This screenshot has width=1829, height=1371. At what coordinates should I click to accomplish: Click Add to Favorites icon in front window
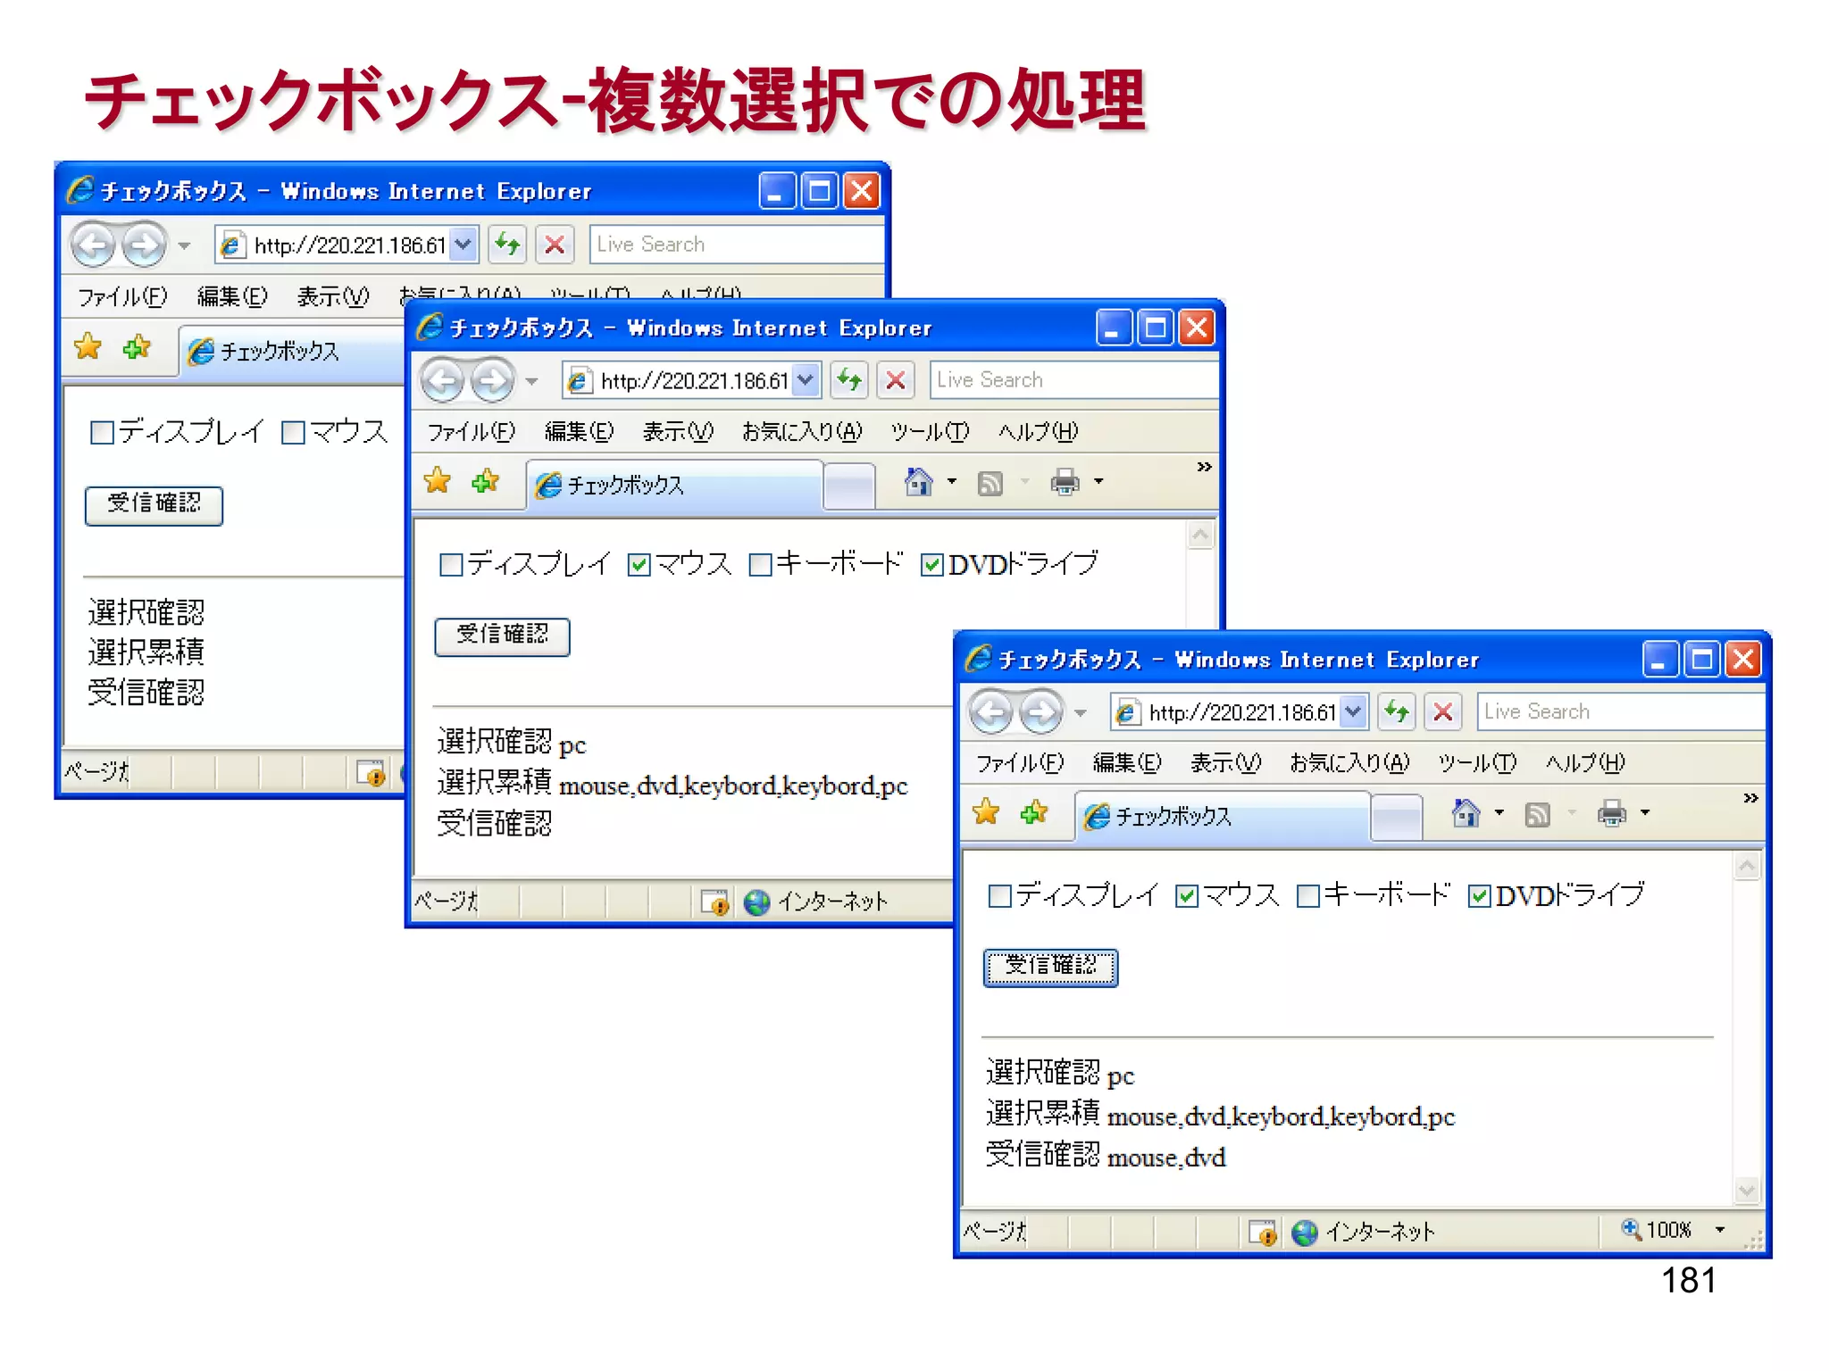[x=1034, y=811]
